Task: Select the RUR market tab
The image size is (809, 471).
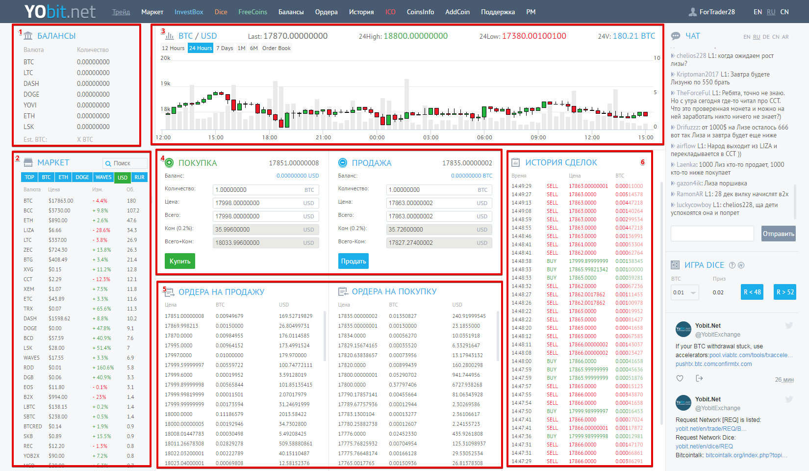Action: pos(140,177)
